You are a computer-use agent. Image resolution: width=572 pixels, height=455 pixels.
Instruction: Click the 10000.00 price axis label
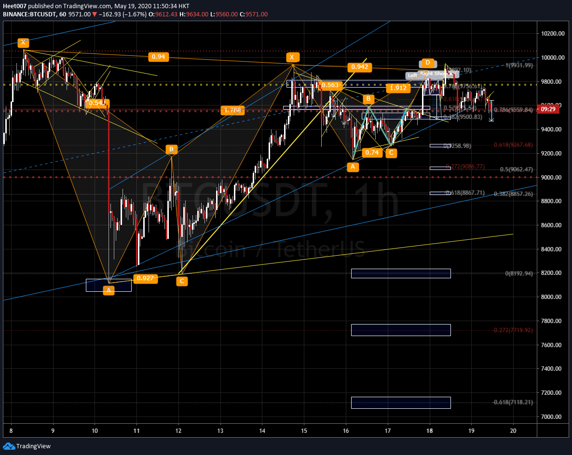pyautogui.click(x=553, y=58)
